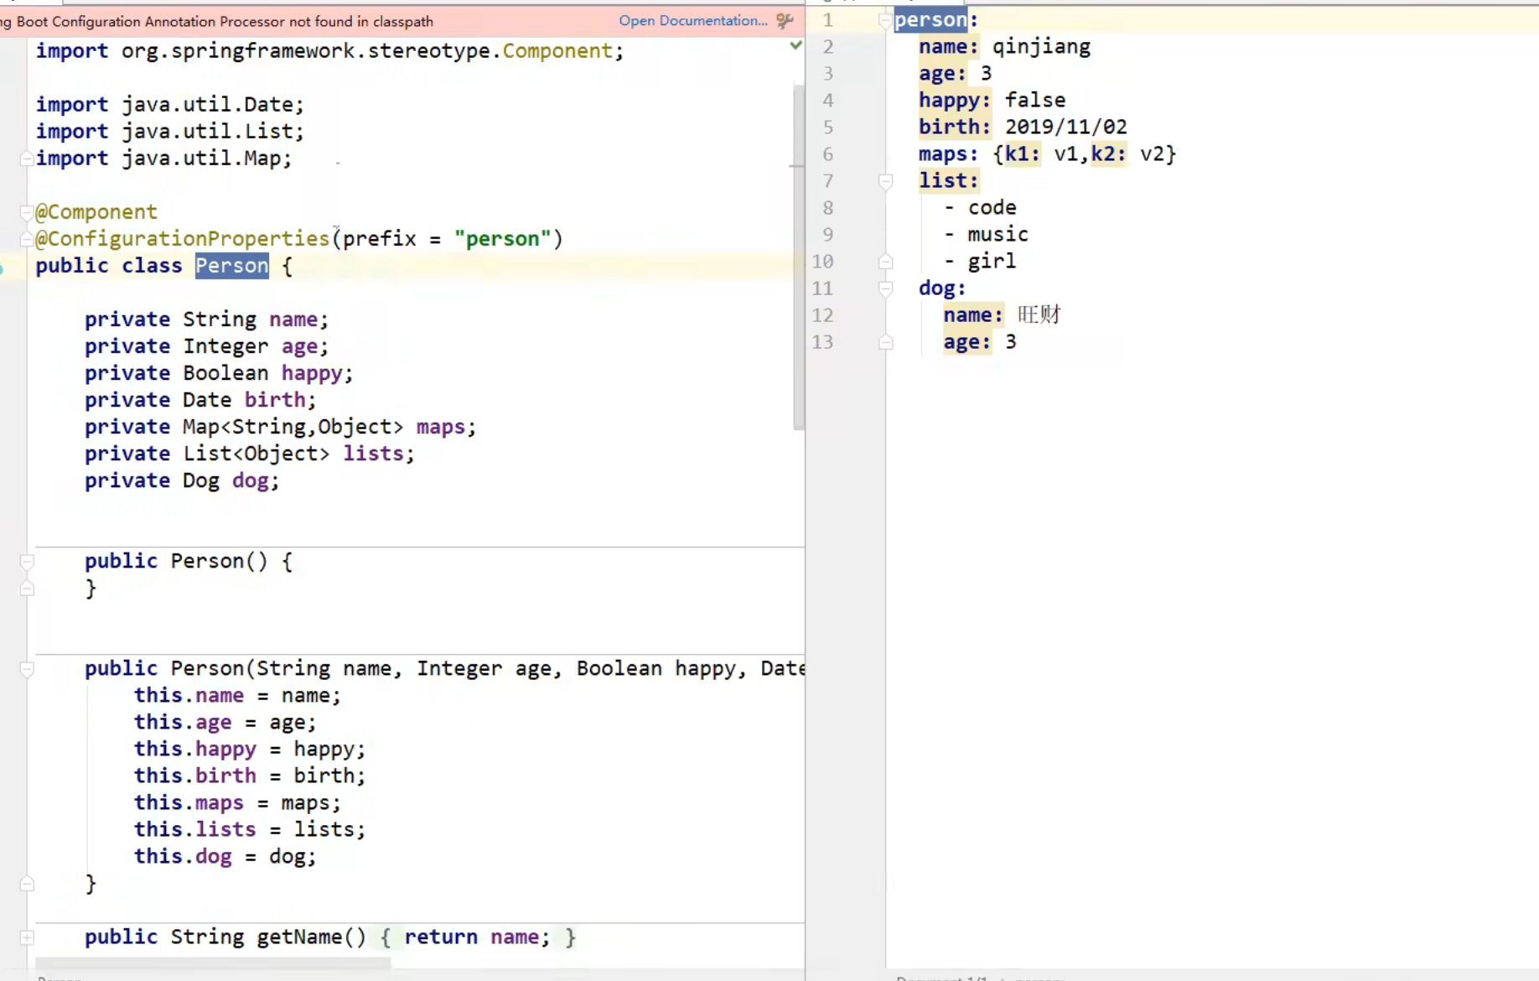Click line number 6 in YAML gutter
The width and height of the screenshot is (1539, 981).
[827, 154]
